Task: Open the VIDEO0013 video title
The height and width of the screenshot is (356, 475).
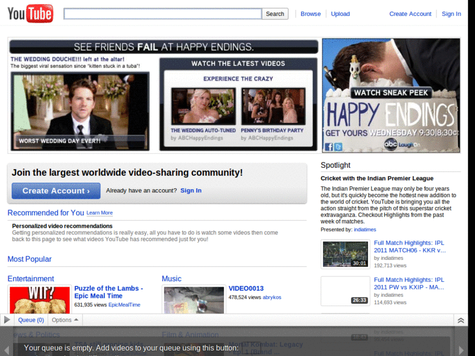Action: pos(246,288)
